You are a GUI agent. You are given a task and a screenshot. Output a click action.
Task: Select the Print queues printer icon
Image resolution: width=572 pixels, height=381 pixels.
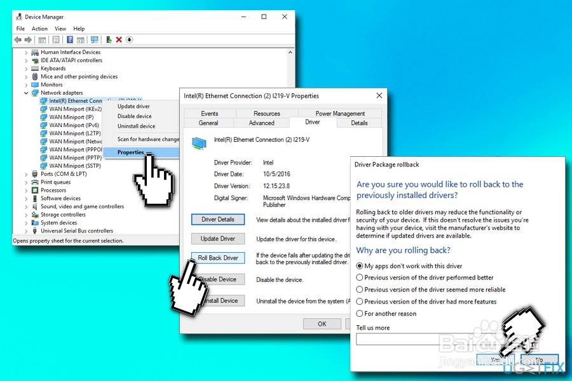pyautogui.click(x=35, y=182)
